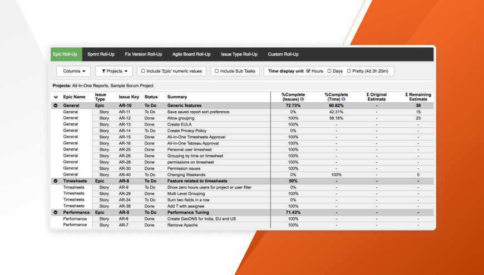This screenshot has height=275, width=484.
Task: Check the Days time display unit
Action: (x=329, y=71)
